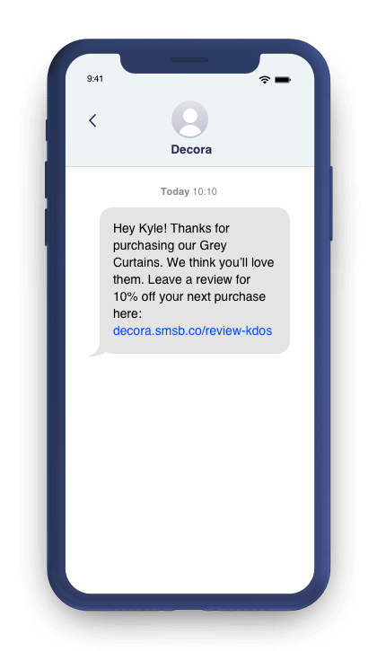Click the volume down side button
This screenshot has height=651, width=377.
47,226
